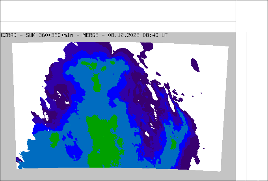This screenshot has width=268, height=181.
Task: Click the date 08.12.2025 in the header
Action: click(123, 35)
